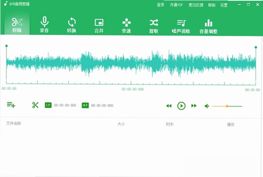Click the QVE音频剪辑 app logo
Viewport: 263px width, 177px height.
click(17, 4)
